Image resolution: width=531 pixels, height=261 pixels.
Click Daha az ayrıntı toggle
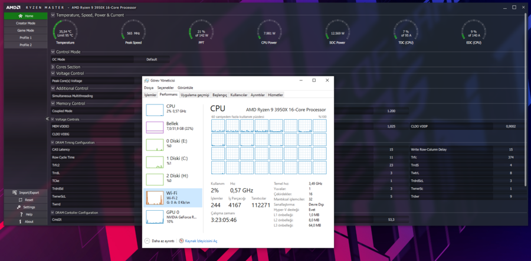(159, 241)
